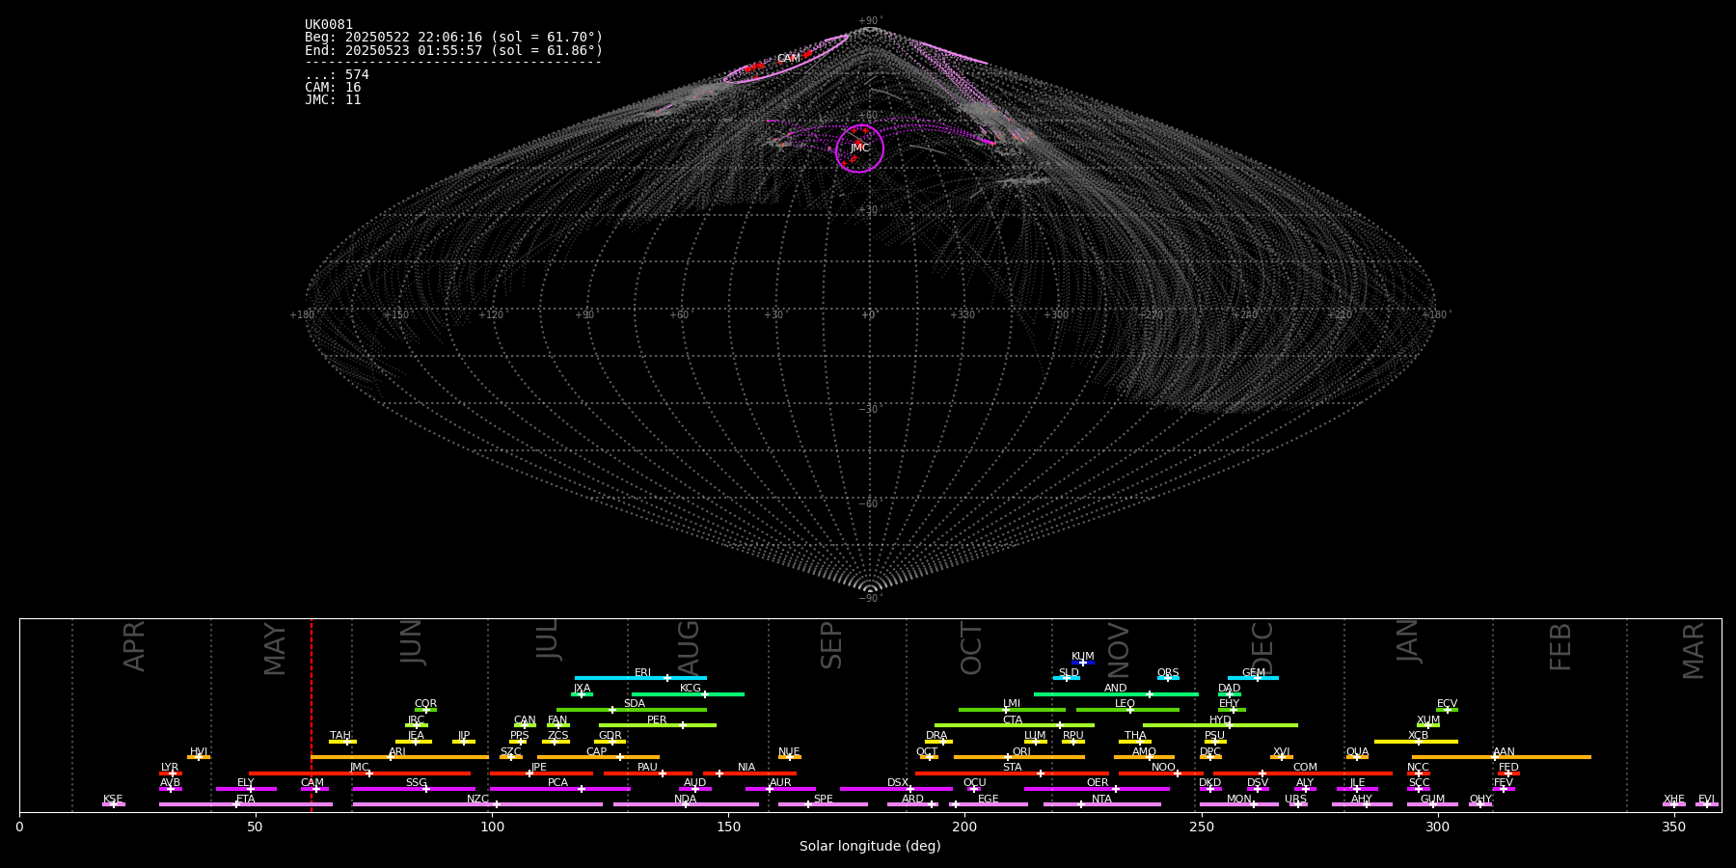Click the XCB shower label
Screen dimensions: 1736x868
[x=1418, y=736]
